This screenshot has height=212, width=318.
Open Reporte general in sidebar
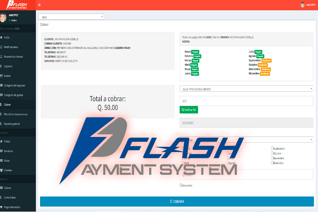(16, 124)
